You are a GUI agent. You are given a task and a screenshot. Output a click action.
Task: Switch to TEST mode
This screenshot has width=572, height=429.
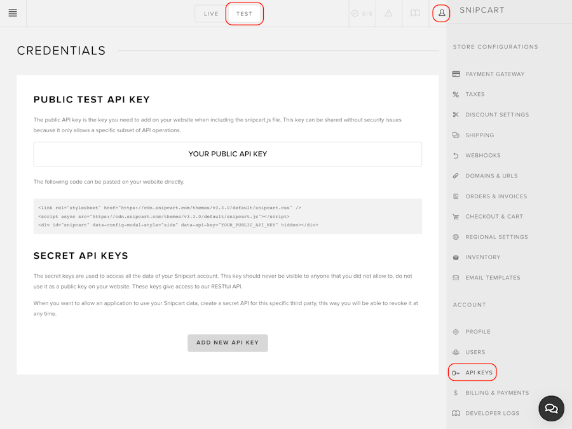click(x=245, y=14)
